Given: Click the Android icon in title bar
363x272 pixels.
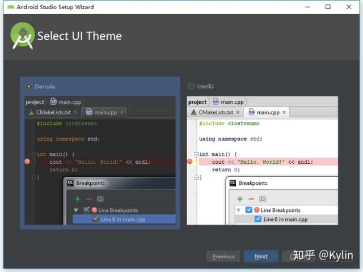Looking at the screenshot, I should pos(11,7).
